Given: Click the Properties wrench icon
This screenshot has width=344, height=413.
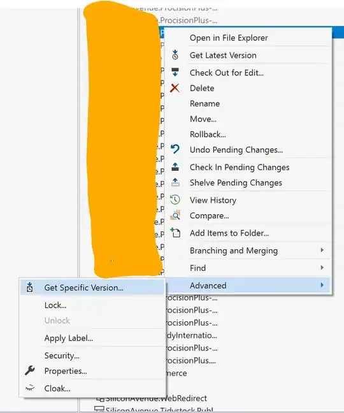Looking at the screenshot, I should (x=30, y=370).
